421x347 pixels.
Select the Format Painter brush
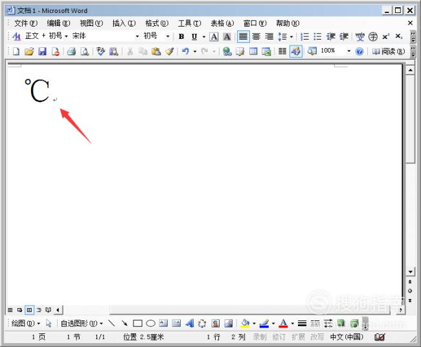(x=170, y=51)
